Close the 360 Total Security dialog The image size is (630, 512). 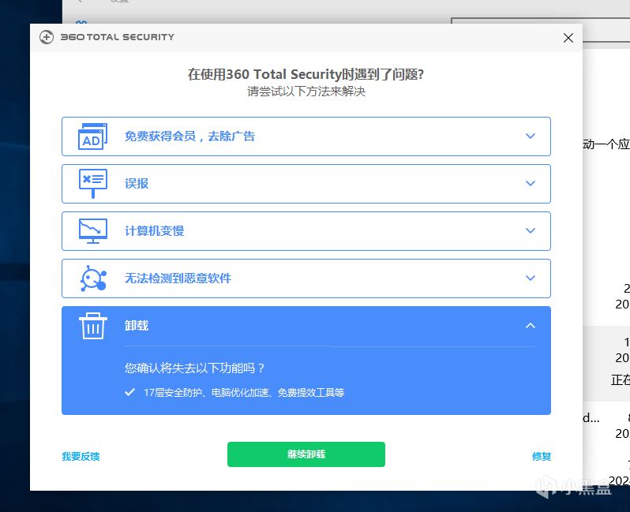pos(568,38)
